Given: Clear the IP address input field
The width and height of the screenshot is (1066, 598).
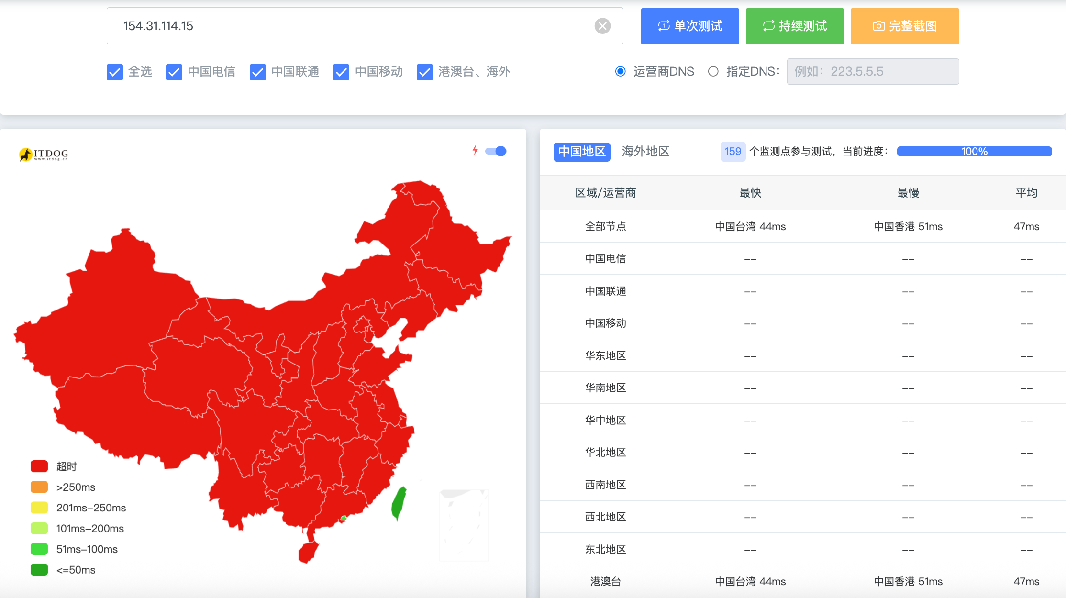Looking at the screenshot, I should click(x=602, y=26).
